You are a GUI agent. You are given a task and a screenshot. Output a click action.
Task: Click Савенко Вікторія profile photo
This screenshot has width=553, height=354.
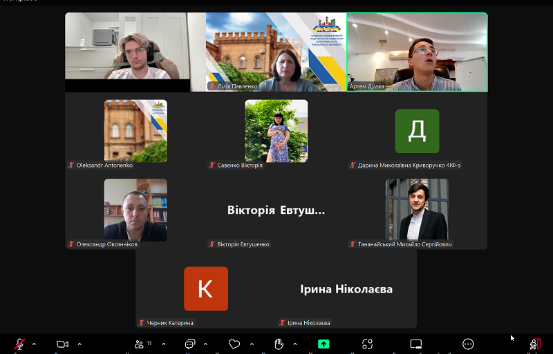pyautogui.click(x=276, y=131)
